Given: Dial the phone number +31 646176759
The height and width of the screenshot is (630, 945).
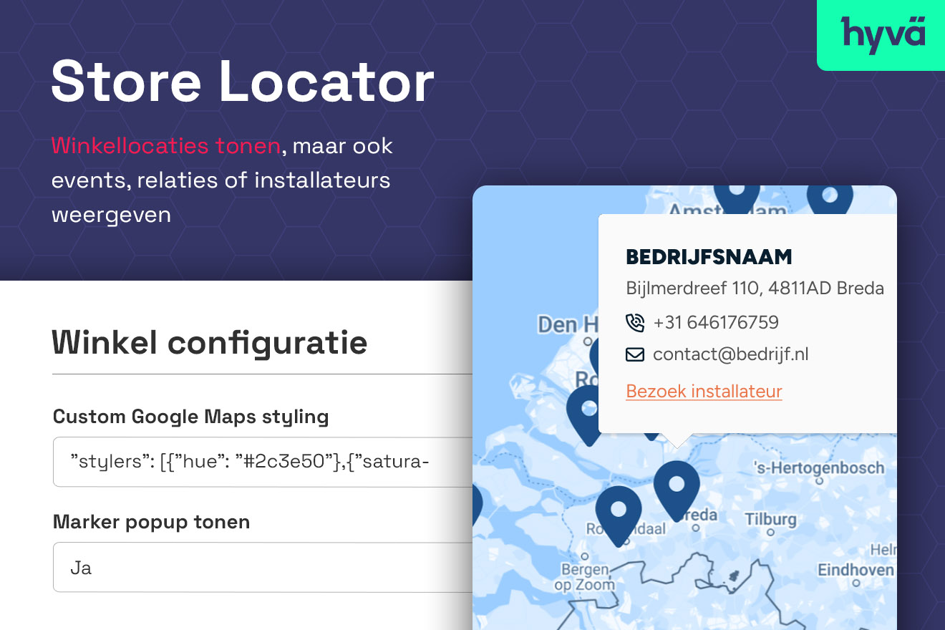Looking at the screenshot, I should point(715,322).
